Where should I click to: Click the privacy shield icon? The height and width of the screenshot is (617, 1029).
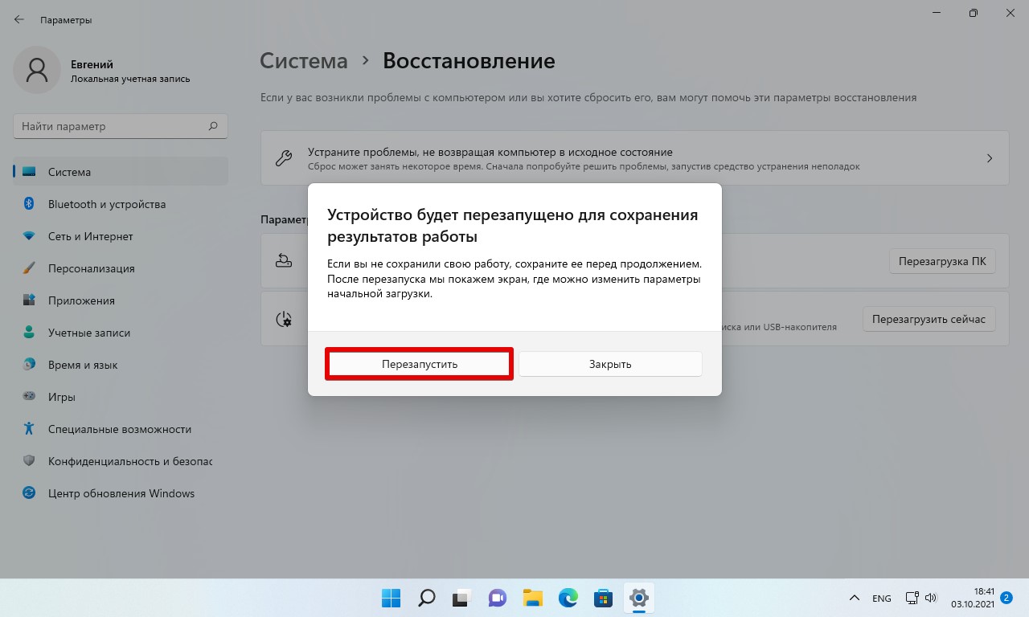[x=29, y=461]
